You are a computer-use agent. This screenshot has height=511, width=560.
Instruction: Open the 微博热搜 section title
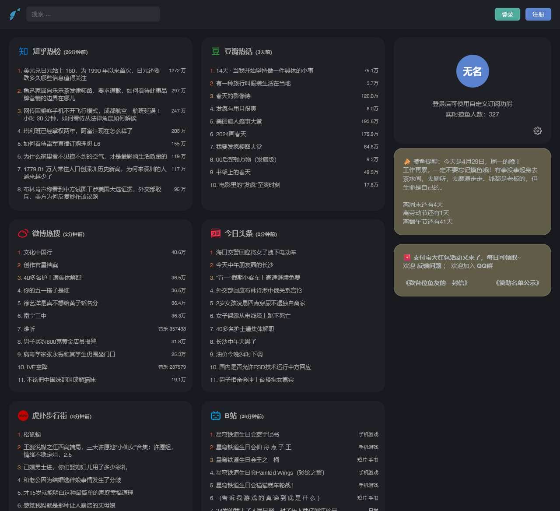tap(46, 234)
